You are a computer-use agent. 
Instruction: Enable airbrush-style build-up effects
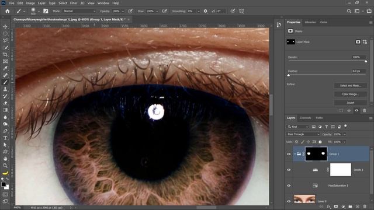point(164,11)
